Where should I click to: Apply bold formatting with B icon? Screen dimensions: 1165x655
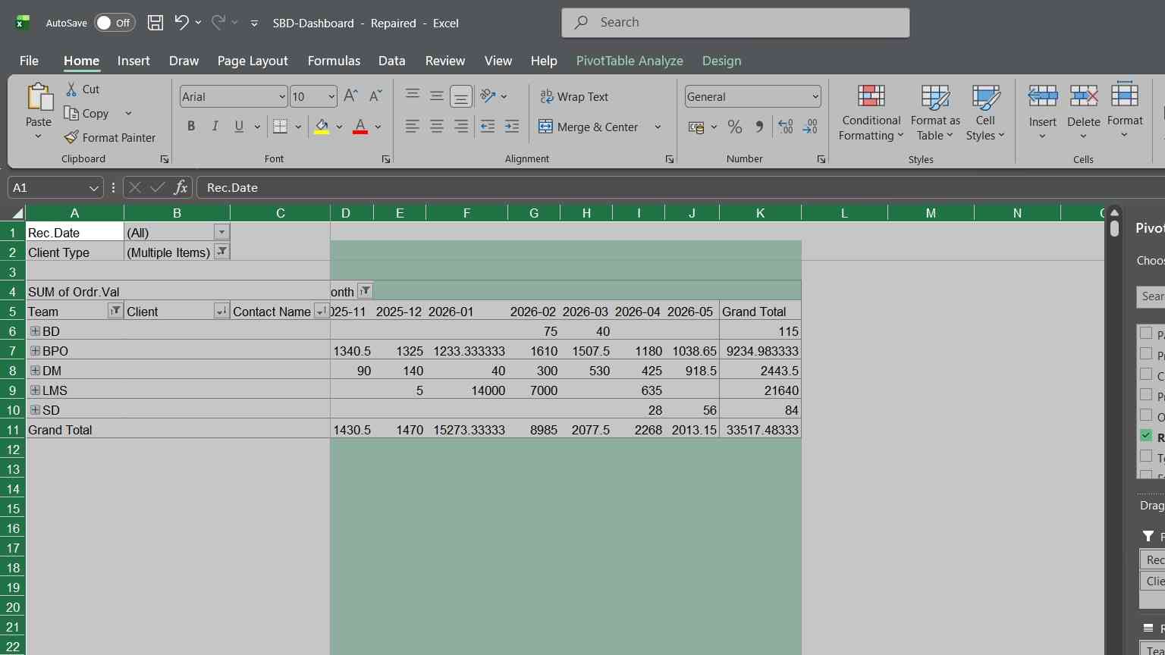pos(191,127)
